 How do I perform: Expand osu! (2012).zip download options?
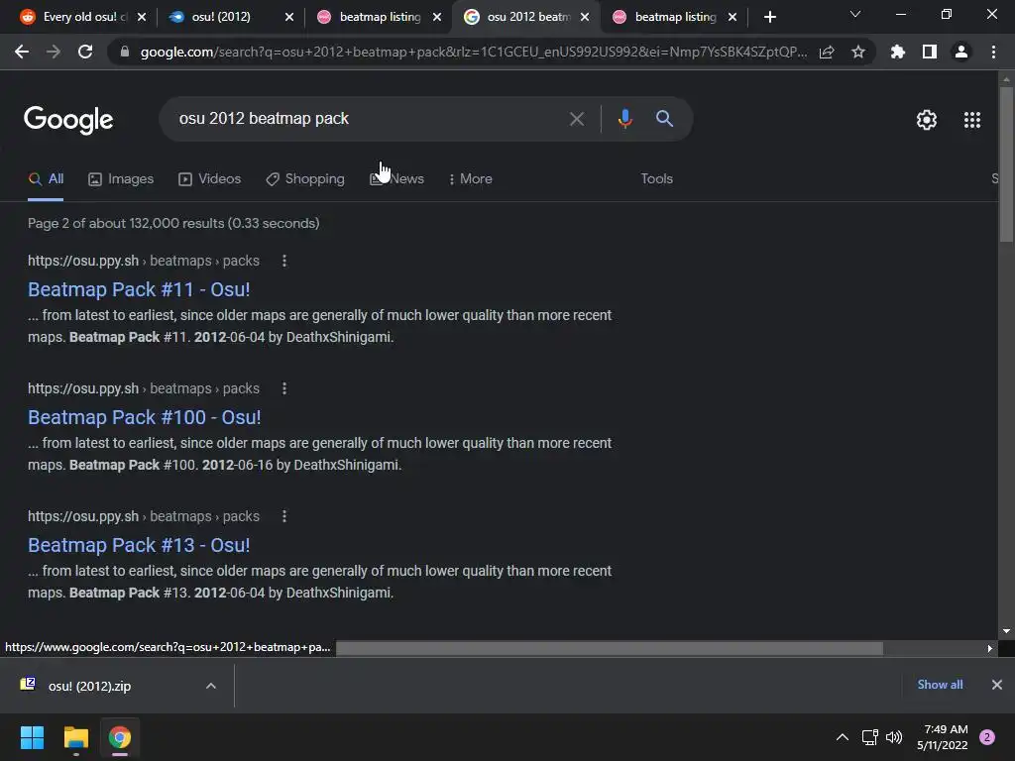tap(210, 686)
